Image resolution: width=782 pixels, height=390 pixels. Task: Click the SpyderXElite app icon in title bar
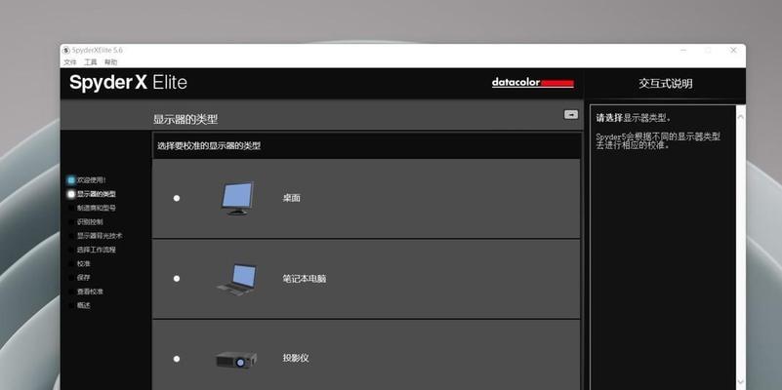tap(66, 51)
